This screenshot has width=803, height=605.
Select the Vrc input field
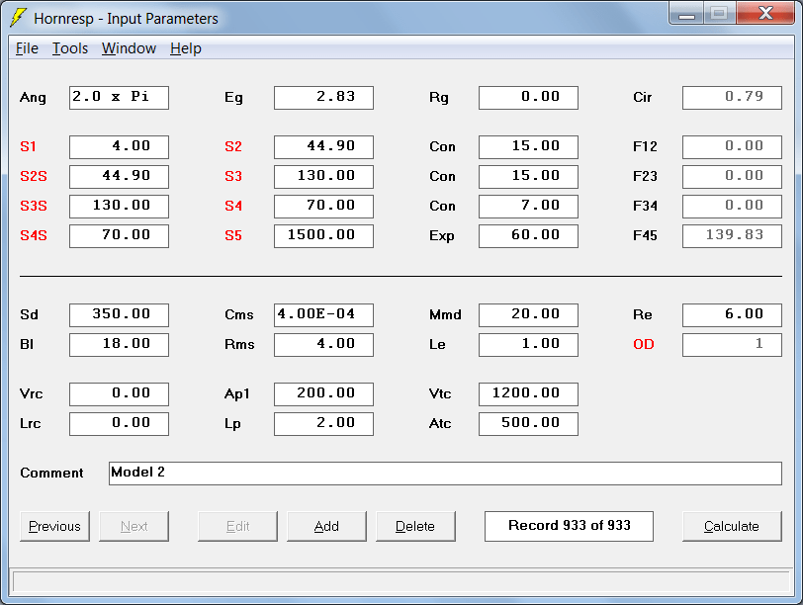[x=119, y=394]
